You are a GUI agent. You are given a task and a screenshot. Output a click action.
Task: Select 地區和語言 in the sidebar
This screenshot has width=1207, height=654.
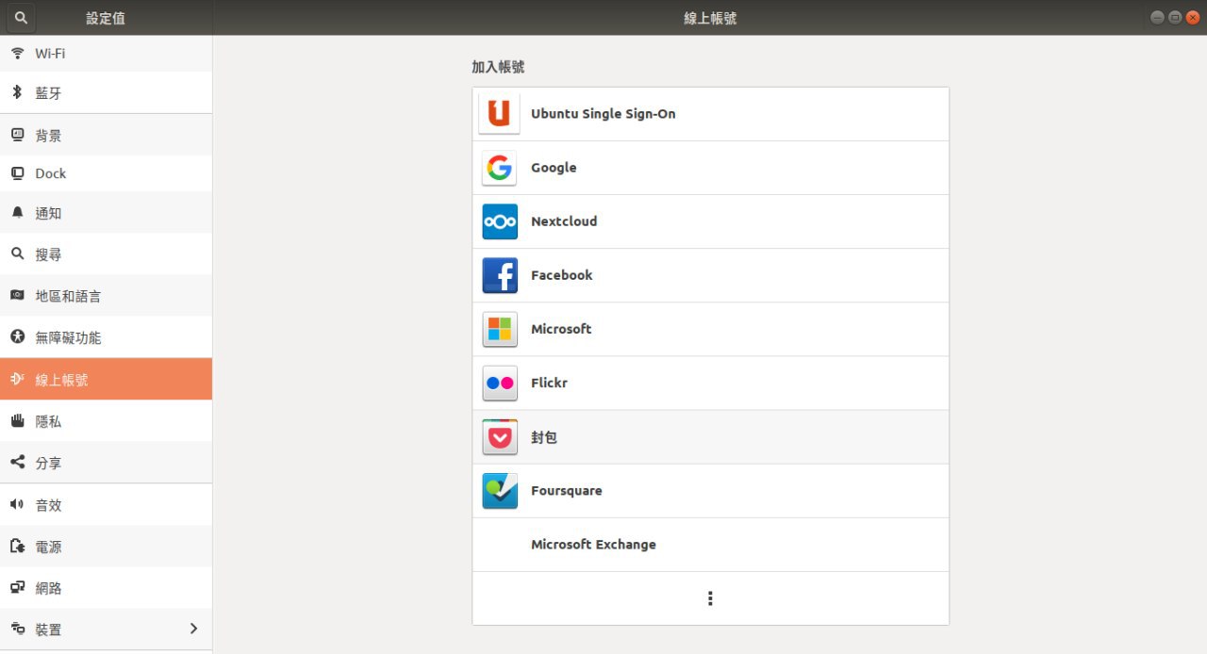point(106,296)
